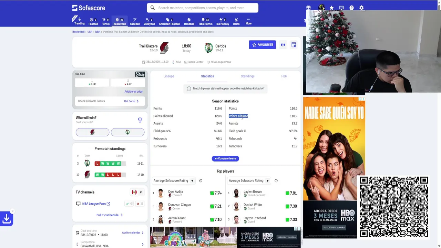Image resolution: width=441 pixels, height=248 pixels.
Task: Click the info icon next to left rating dropdown
Action: click(x=201, y=180)
